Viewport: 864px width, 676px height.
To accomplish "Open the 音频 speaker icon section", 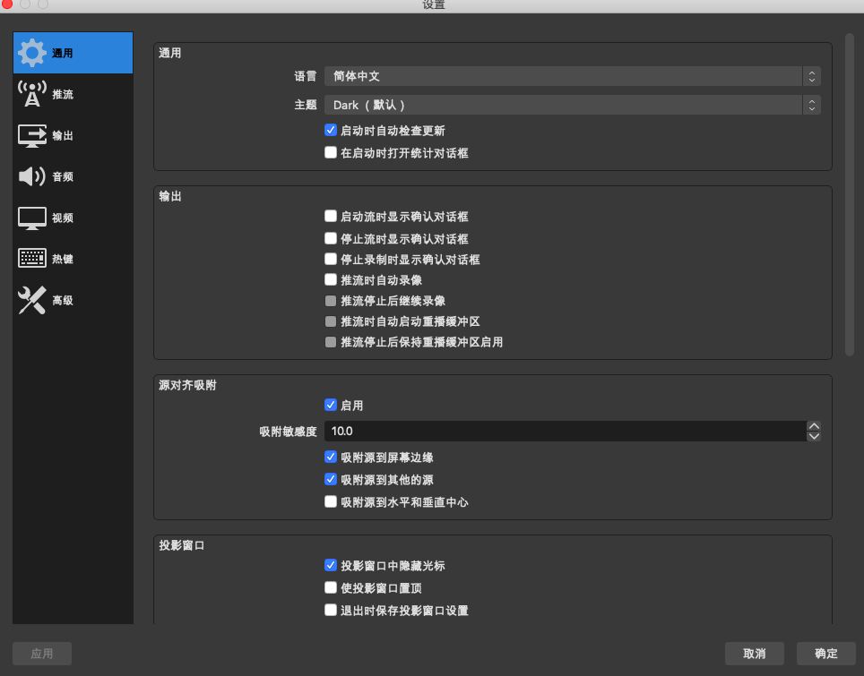I will 32,176.
